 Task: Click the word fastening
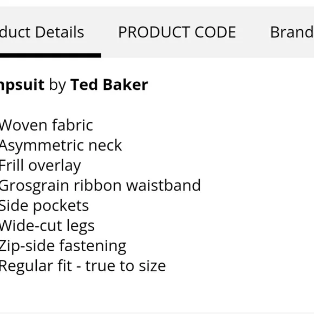(x=93, y=246)
